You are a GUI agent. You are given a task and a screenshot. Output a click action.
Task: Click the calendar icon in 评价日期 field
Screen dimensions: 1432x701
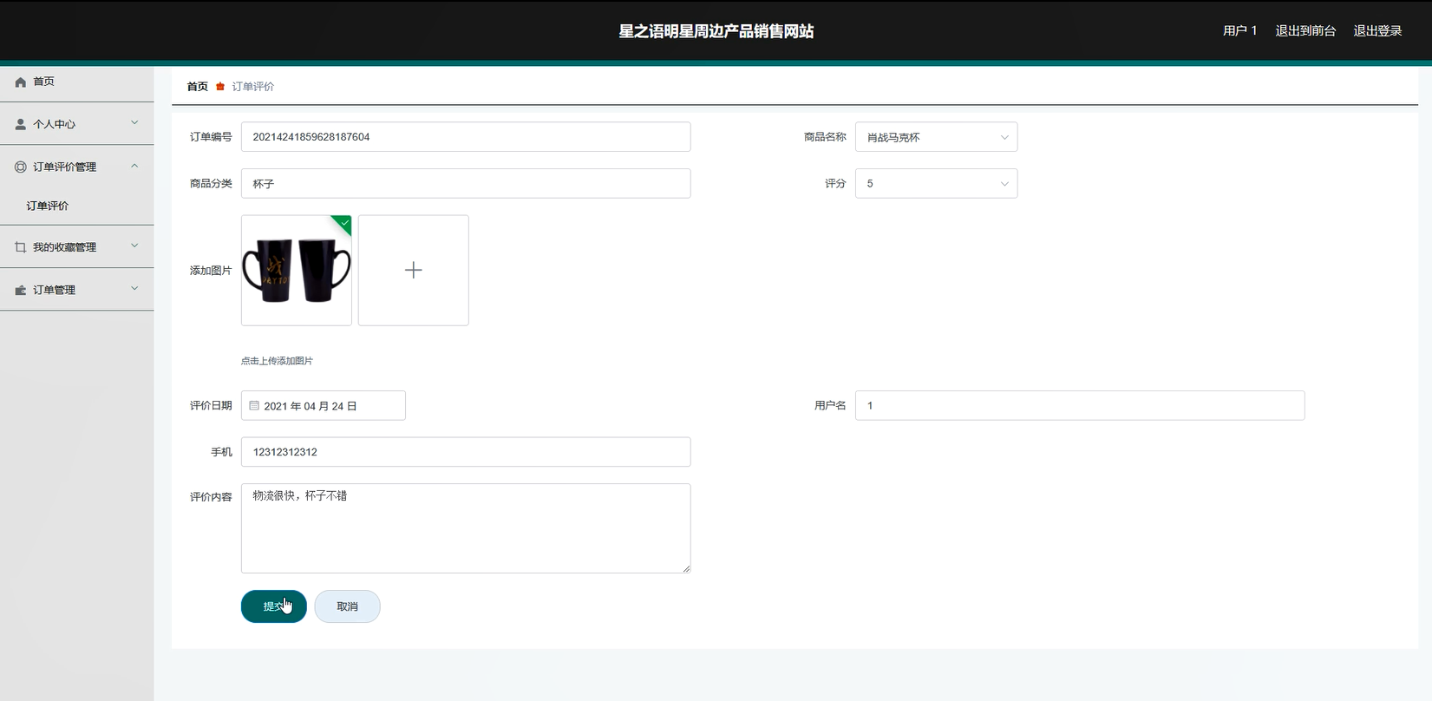[x=254, y=406]
